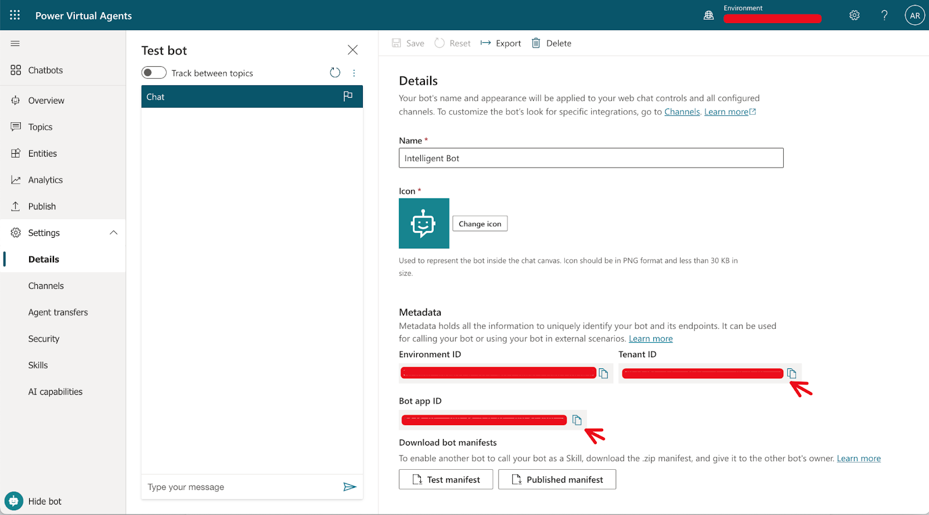The width and height of the screenshot is (929, 515).
Task: Open Learn more link for bot manifests
Action: (x=859, y=458)
